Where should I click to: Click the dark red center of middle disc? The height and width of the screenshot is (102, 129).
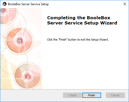(20, 41)
